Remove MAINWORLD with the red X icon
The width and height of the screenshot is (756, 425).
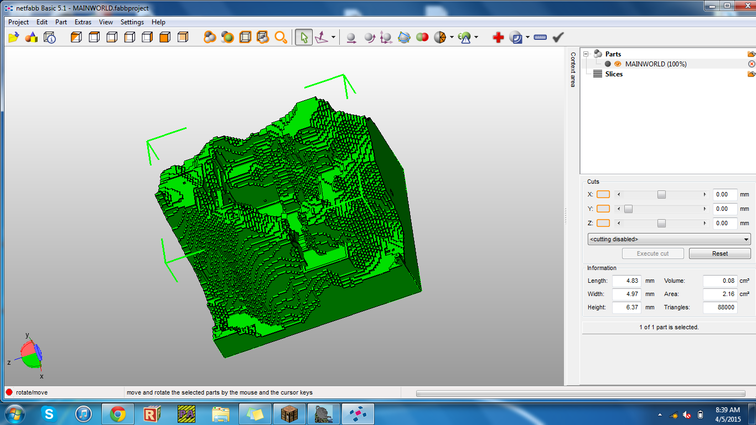(x=752, y=64)
